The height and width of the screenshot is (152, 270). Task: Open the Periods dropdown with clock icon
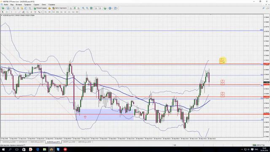(111, 8)
